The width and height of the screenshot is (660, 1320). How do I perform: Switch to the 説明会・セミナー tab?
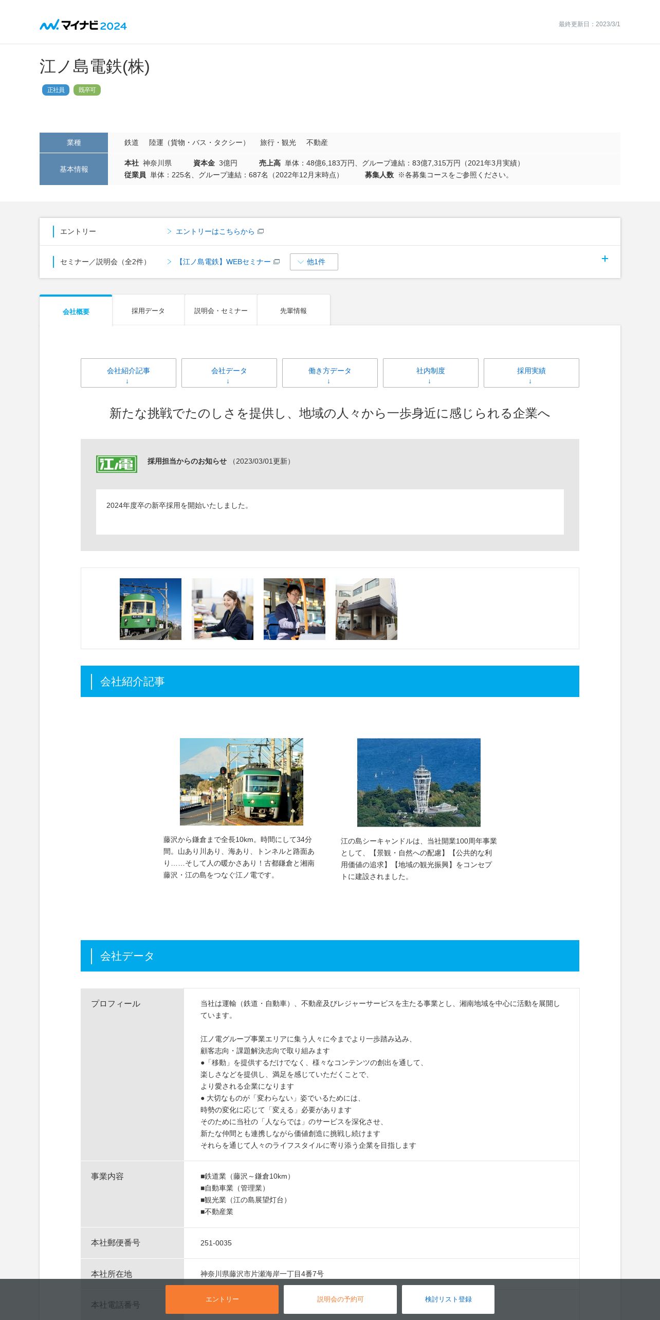point(221,310)
